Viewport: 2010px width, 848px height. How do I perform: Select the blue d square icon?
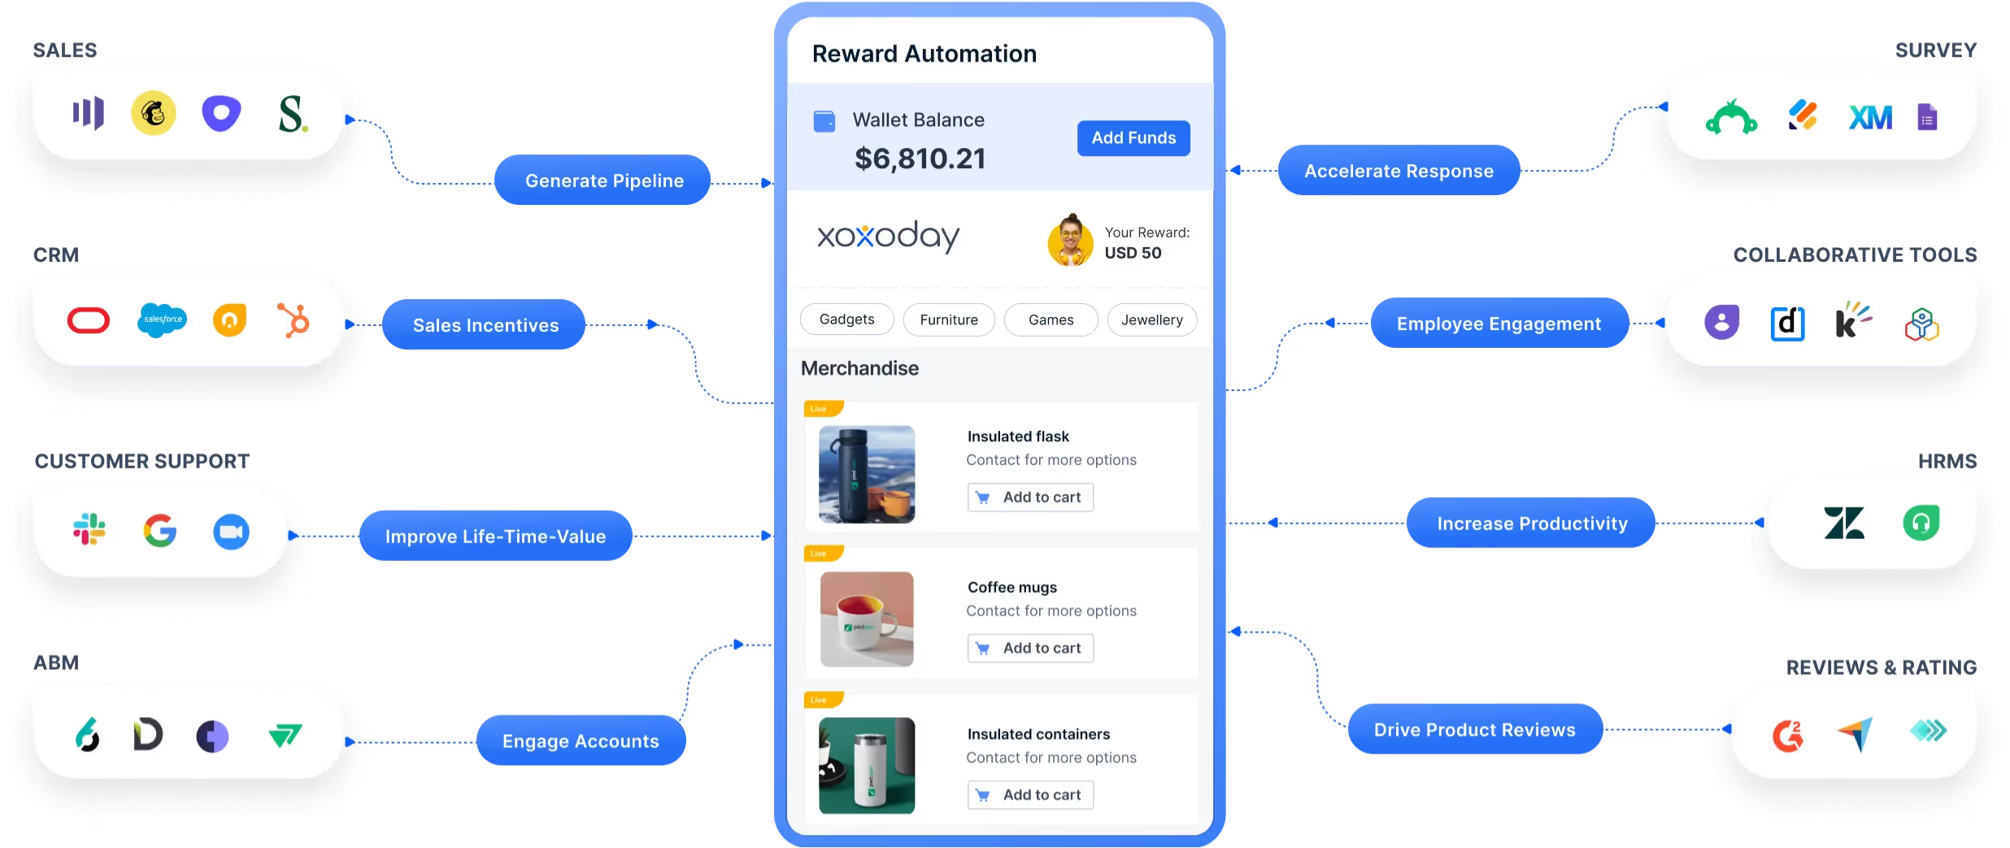1788,324
